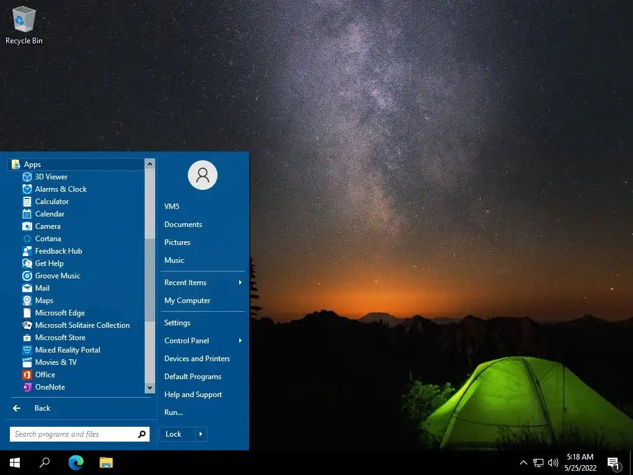Open the Run... dialog
The height and width of the screenshot is (475, 633).
coord(174,413)
